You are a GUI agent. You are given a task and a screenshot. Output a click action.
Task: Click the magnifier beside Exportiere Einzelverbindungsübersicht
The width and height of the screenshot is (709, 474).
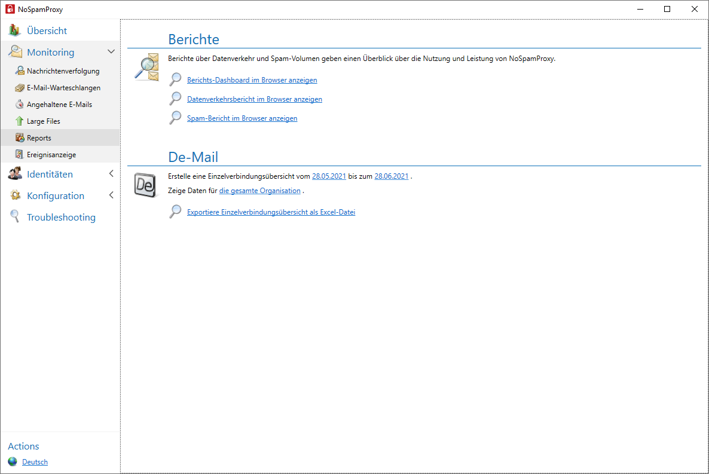[x=175, y=212]
